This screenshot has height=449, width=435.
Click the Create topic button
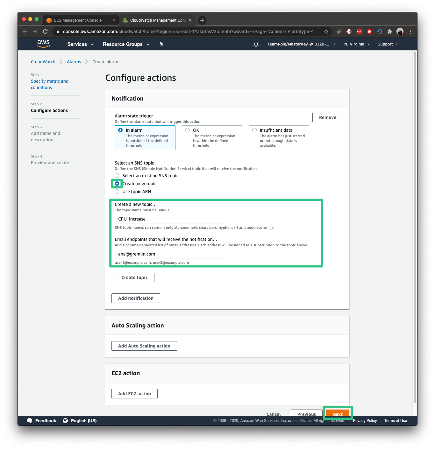(134, 277)
